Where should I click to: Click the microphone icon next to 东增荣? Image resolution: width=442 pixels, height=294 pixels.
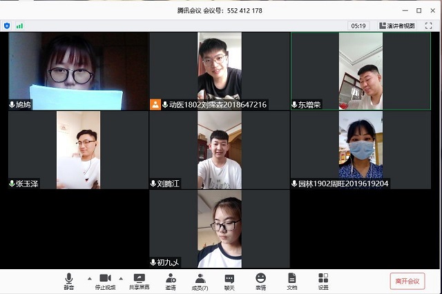tap(294, 105)
